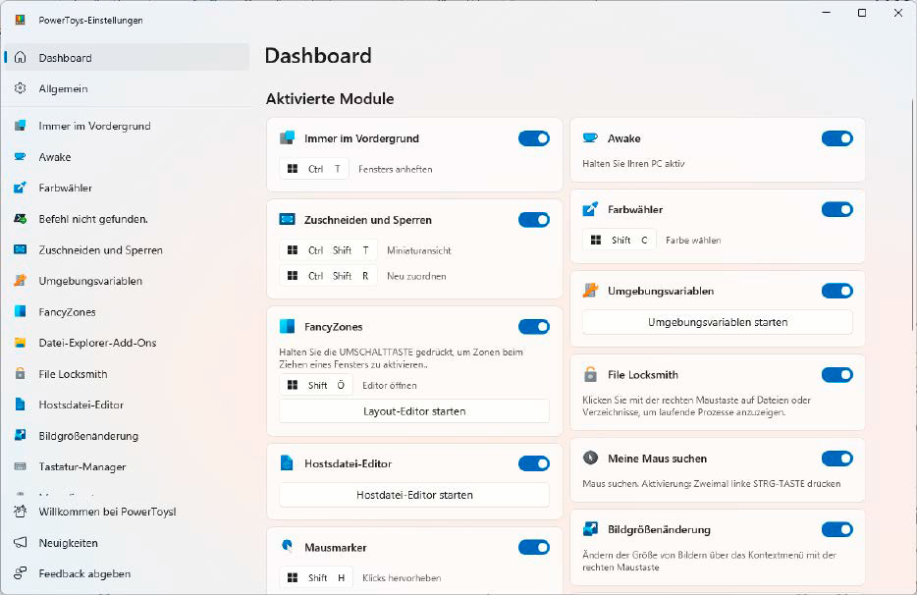Switch off the File Locksmith toggle

click(837, 374)
